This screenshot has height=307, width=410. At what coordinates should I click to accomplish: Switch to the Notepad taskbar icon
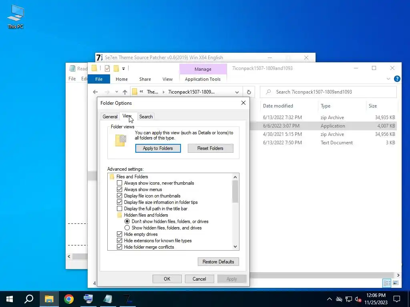coord(108,299)
